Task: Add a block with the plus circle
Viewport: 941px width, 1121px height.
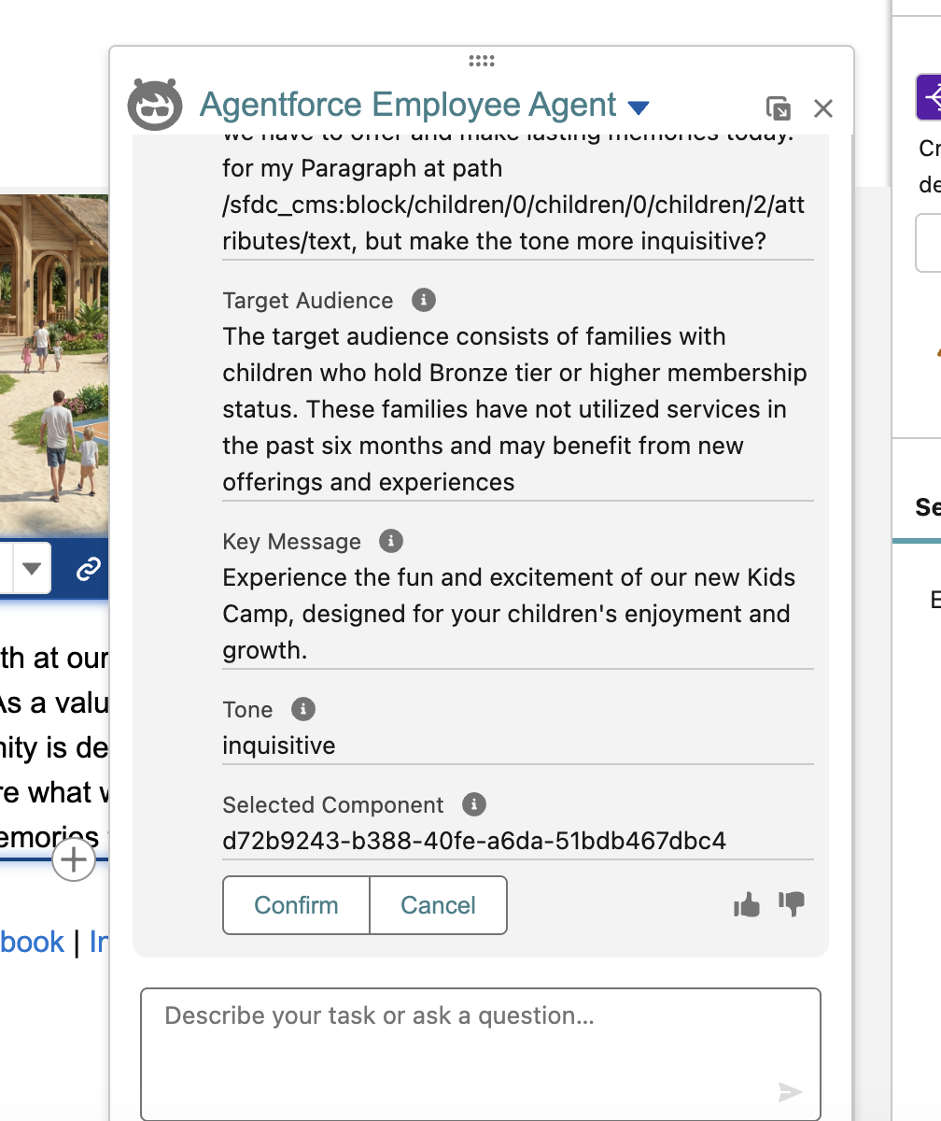Action: click(74, 859)
